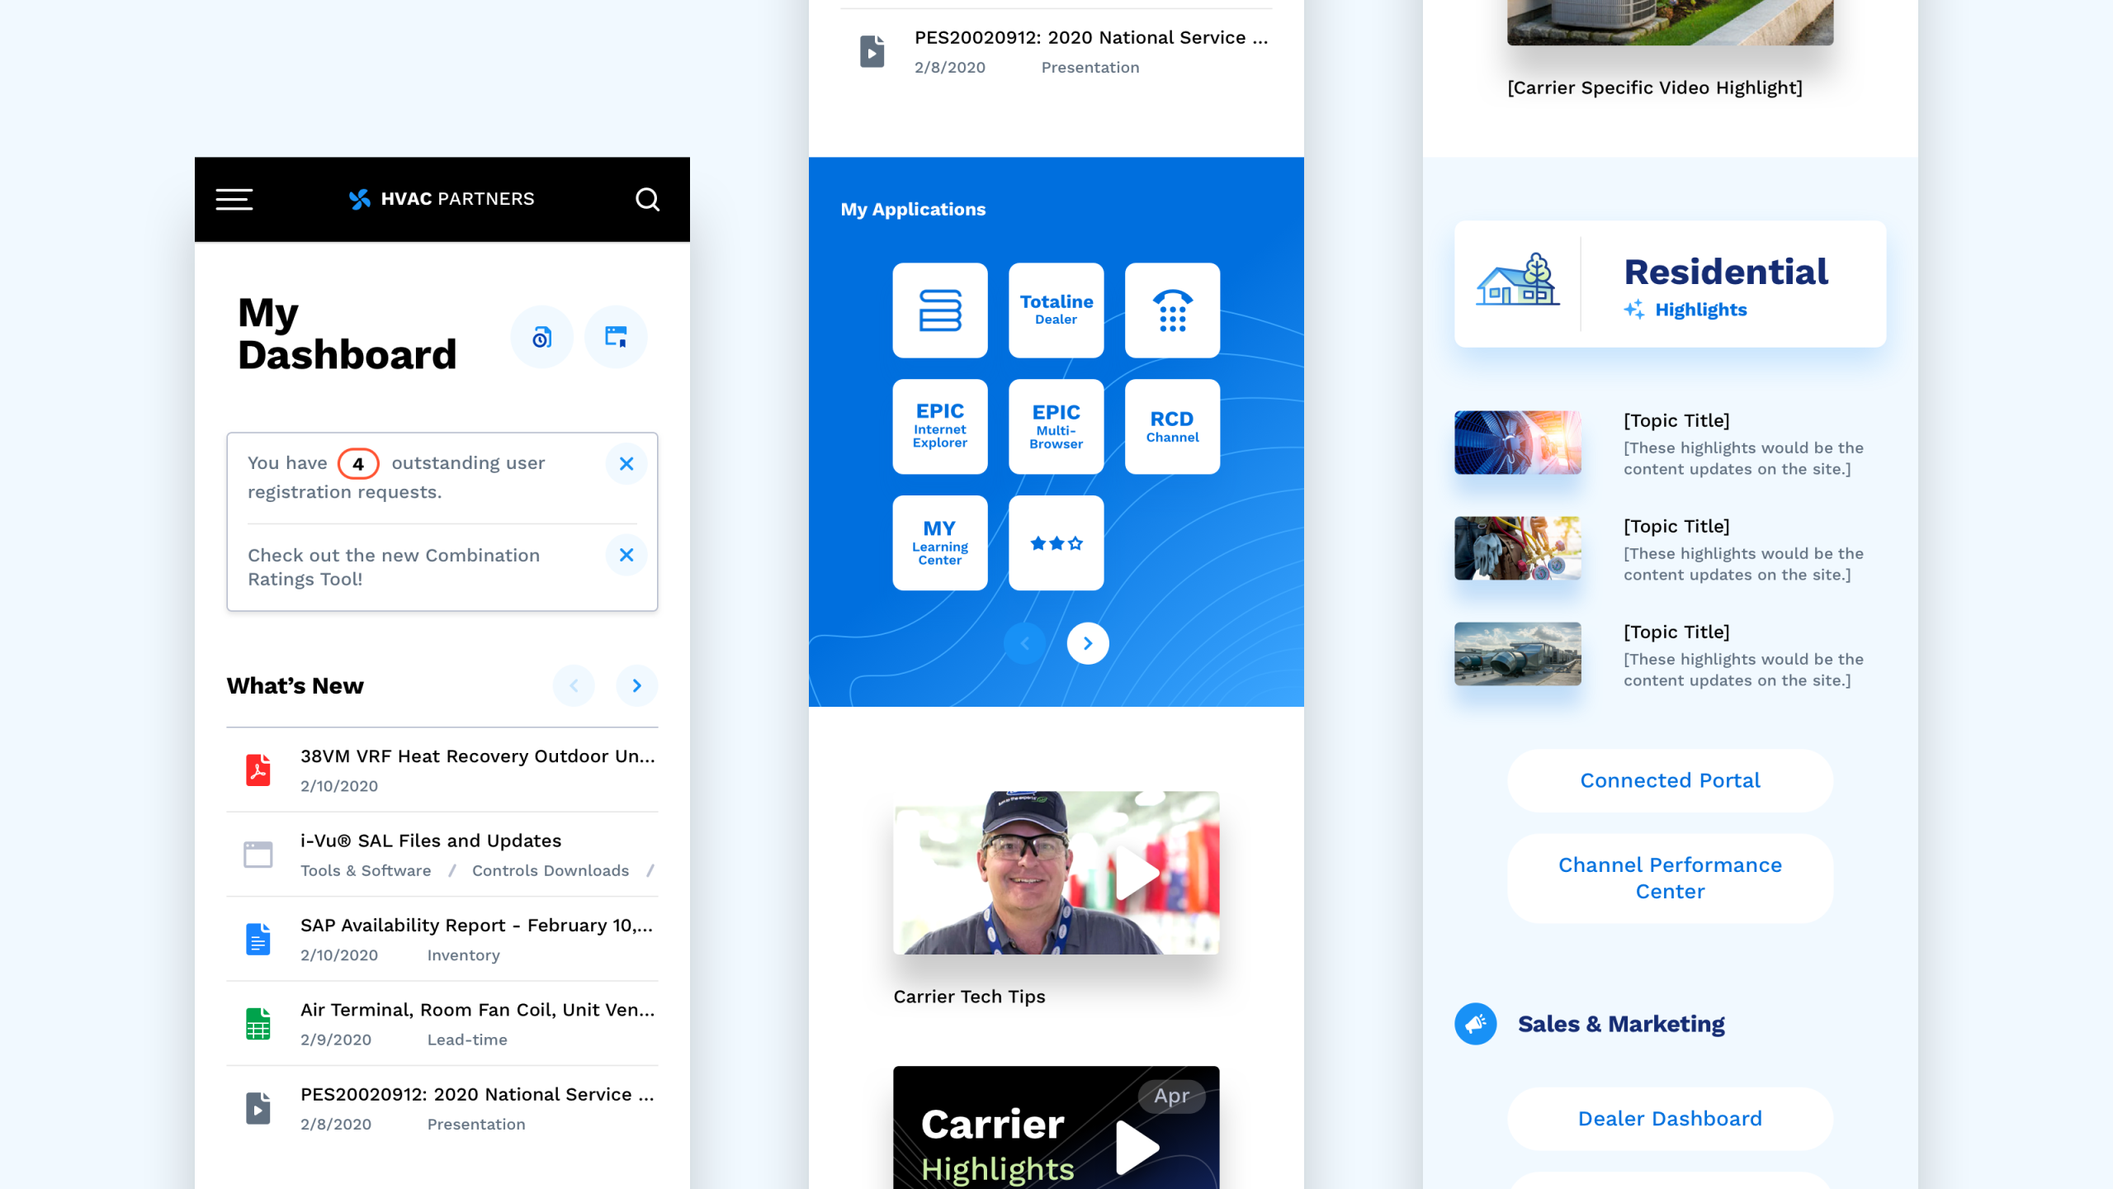Play the Carrier Tech Tips video
The image size is (2113, 1189).
[x=1137, y=873]
